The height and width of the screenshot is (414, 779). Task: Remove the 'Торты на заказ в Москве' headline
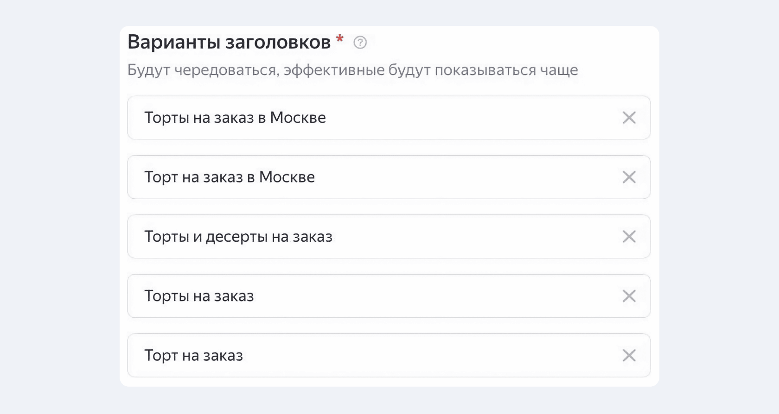click(x=629, y=118)
